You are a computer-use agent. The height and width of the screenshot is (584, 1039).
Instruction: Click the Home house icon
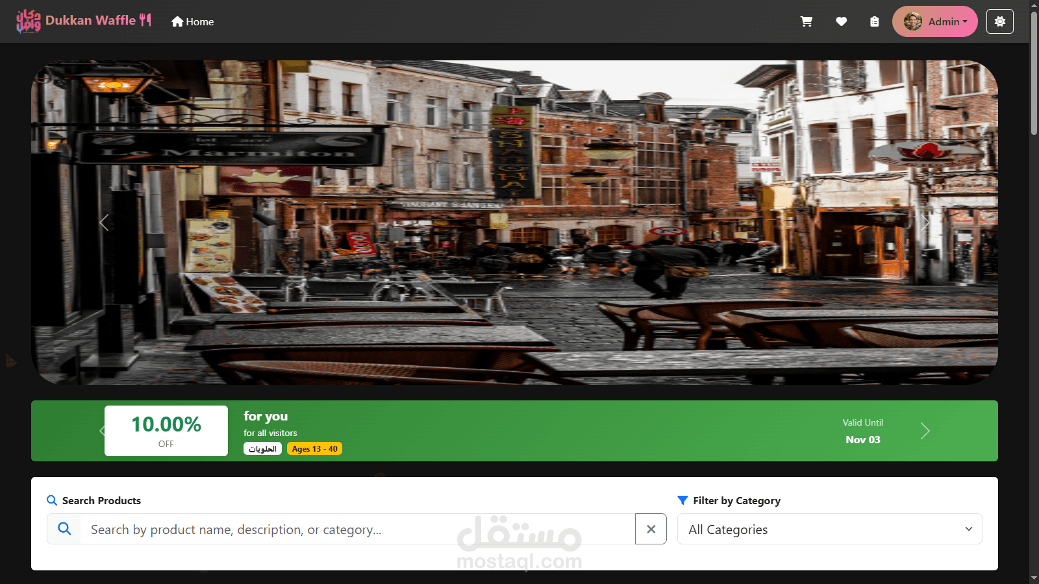tap(177, 21)
